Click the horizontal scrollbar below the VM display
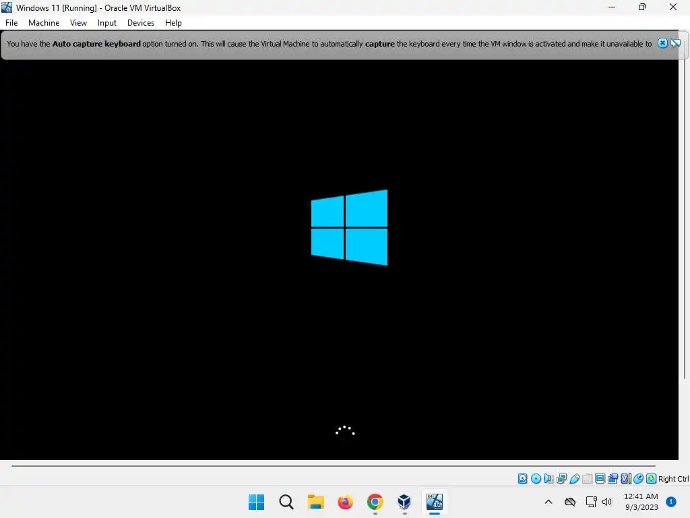The height and width of the screenshot is (518, 690). pyautogui.click(x=334, y=465)
